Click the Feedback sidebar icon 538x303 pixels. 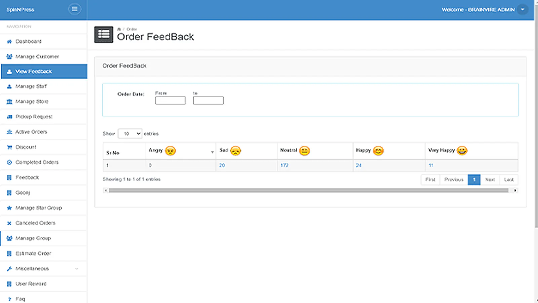[9, 178]
